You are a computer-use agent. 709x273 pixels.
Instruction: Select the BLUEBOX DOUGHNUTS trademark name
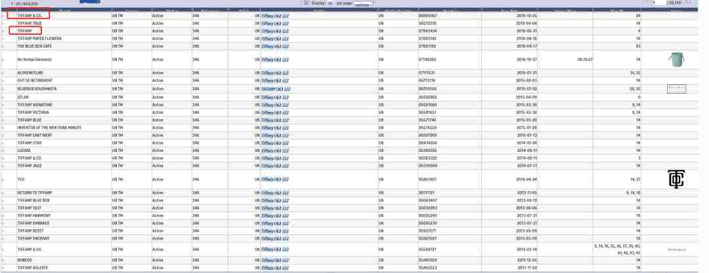coord(37,89)
